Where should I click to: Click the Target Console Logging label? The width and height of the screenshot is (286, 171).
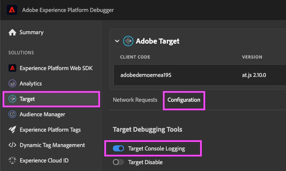tap(156, 149)
